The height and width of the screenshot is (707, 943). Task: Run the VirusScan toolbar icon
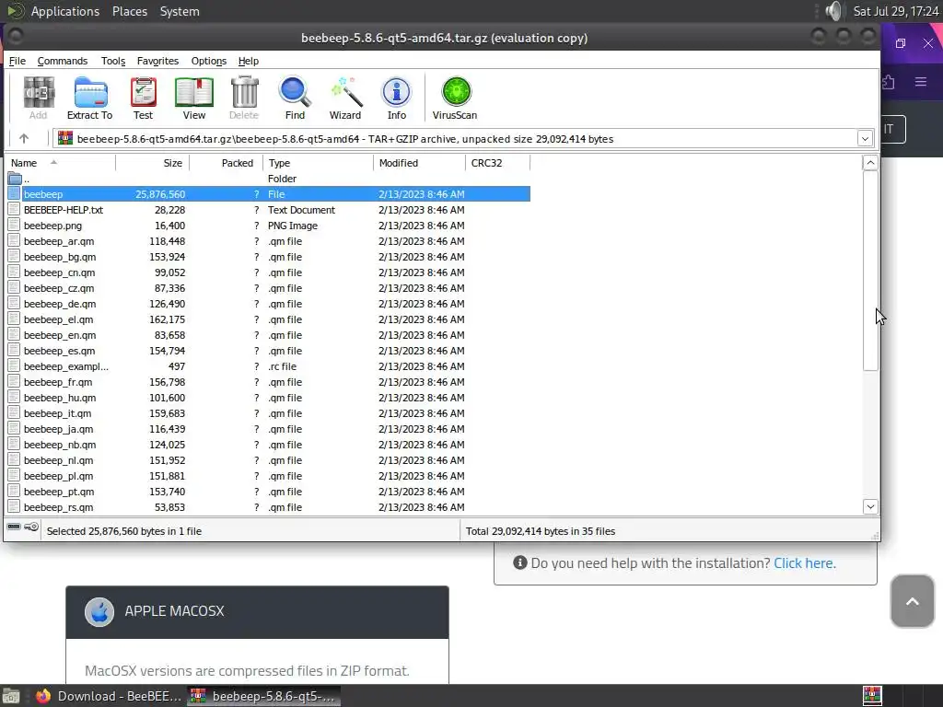(x=455, y=98)
